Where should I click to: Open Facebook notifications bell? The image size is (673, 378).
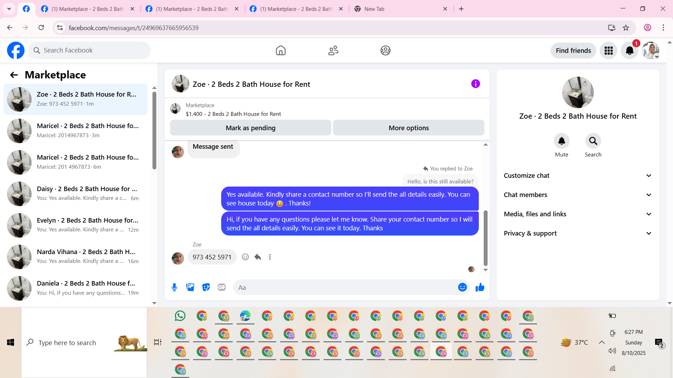pos(630,51)
